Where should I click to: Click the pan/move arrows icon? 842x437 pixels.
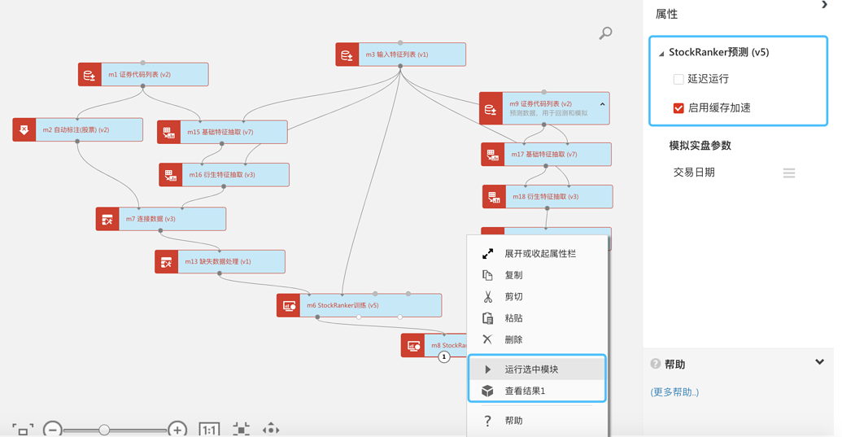pyautogui.click(x=271, y=430)
